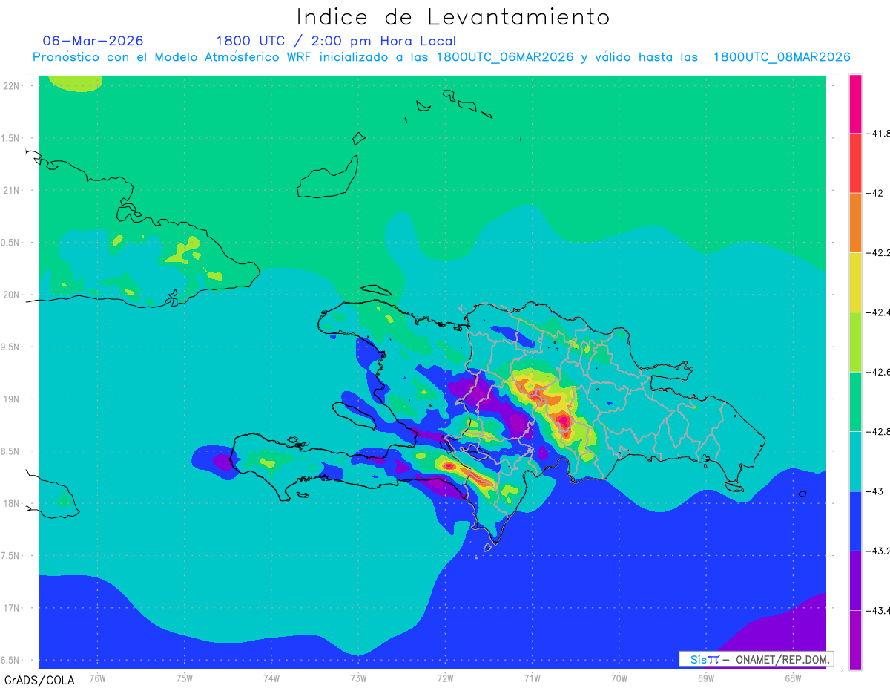Pick the green colorbar segment below -42.6

(x=855, y=402)
